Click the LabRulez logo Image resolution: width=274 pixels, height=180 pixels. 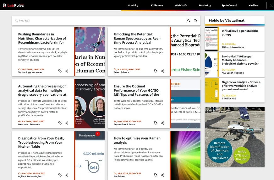tap(13, 5)
